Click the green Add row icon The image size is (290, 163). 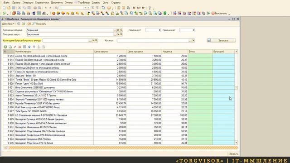point(5,47)
